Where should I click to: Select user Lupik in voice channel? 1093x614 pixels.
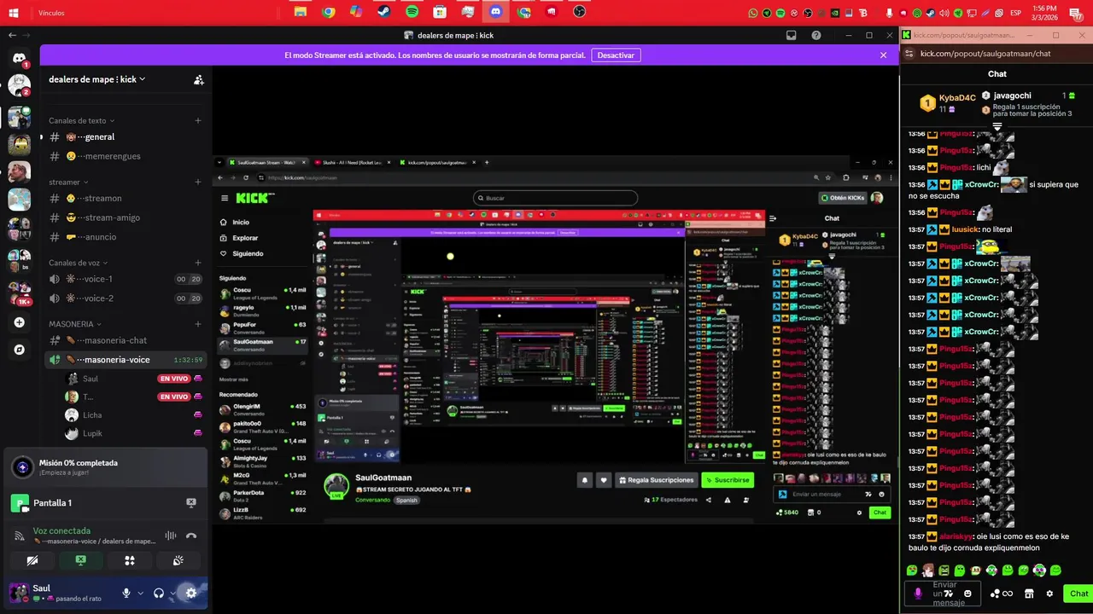pos(134,433)
